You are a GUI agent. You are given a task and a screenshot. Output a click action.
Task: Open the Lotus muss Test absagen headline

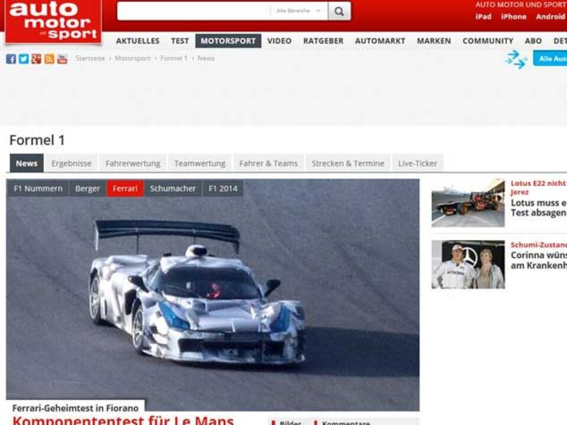tap(539, 208)
